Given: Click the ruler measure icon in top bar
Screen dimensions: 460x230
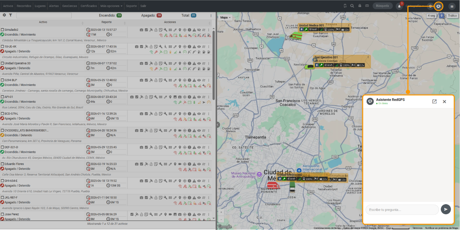Looking at the screenshot, I should tap(367, 6).
